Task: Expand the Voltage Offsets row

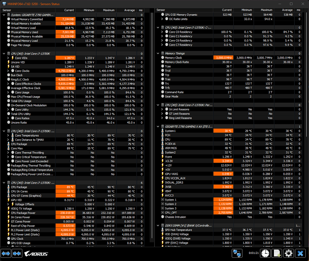Action: (8, 204)
